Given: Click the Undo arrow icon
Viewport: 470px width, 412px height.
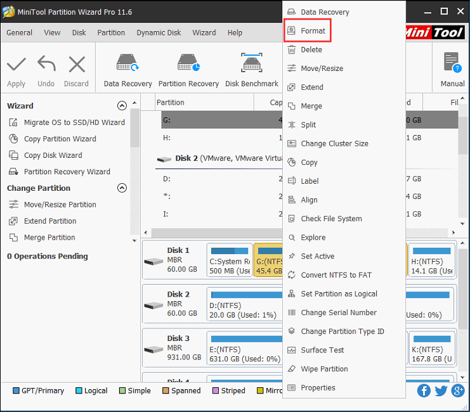Looking at the screenshot, I should click(x=46, y=65).
